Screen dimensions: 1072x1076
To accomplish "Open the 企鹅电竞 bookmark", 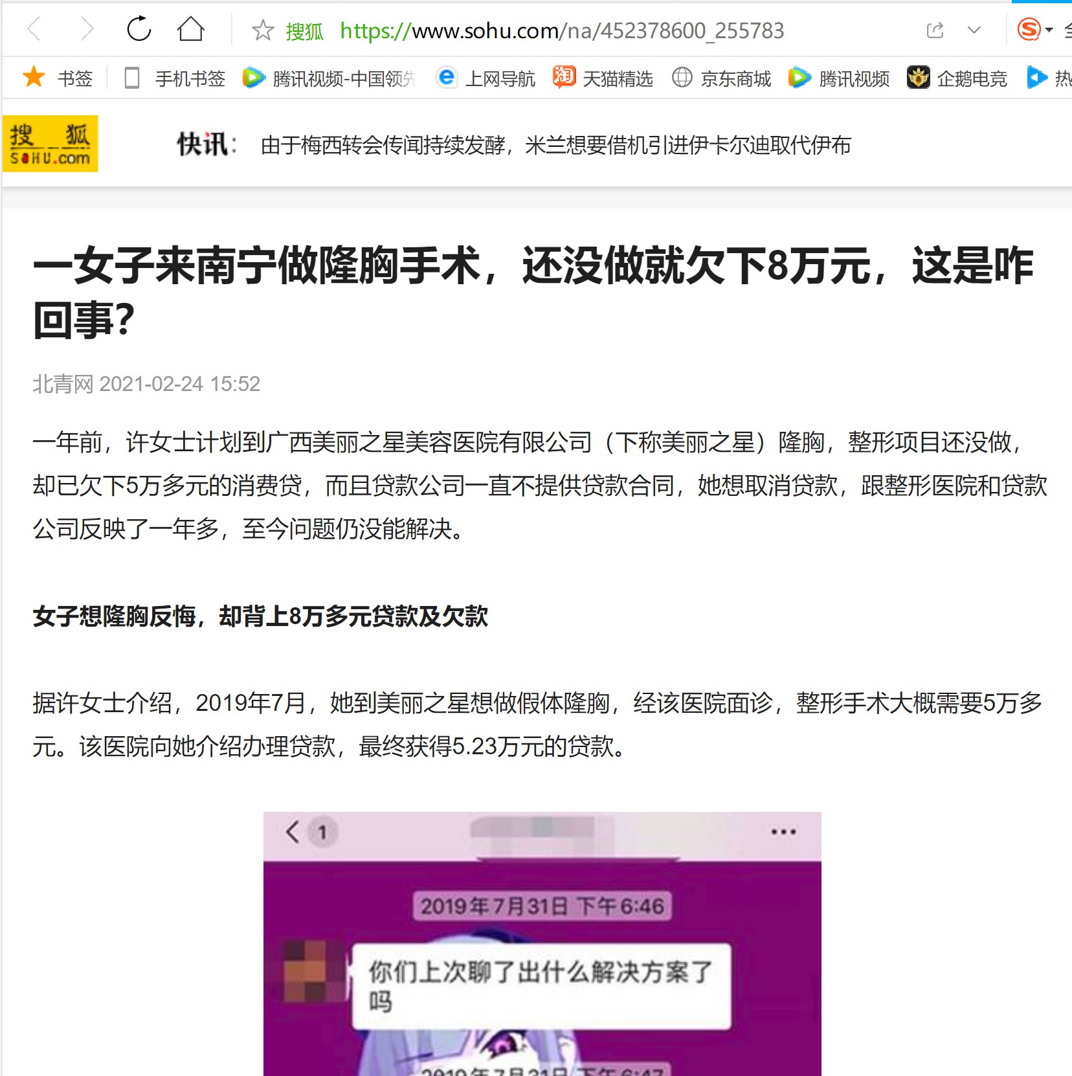I will click(957, 78).
